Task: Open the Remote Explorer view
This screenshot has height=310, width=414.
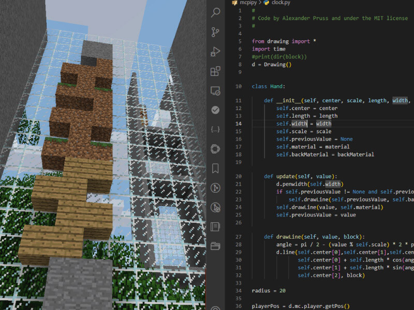Action: tap(216, 90)
